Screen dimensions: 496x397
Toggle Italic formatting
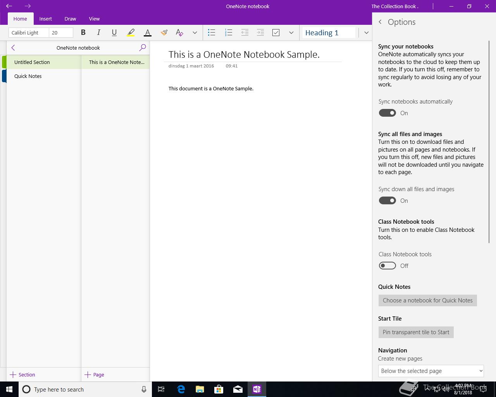tap(98, 33)
